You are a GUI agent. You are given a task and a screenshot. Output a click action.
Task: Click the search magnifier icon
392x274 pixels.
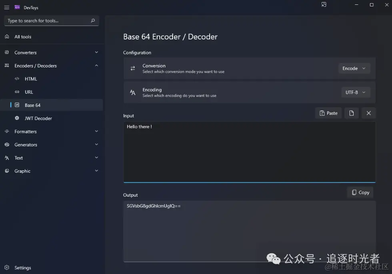(x=93, y=21)
